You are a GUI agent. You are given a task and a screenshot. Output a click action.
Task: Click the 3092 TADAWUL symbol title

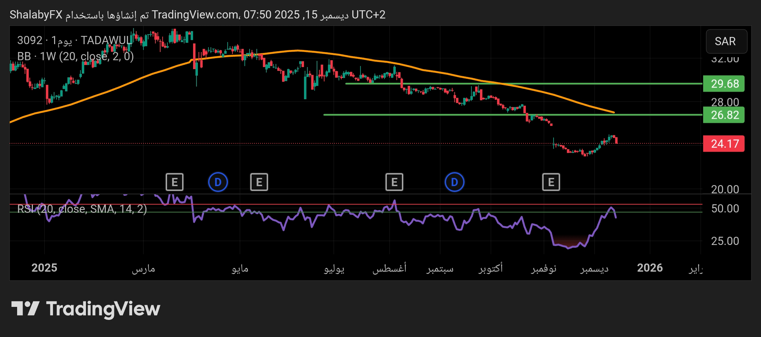click(75, 40)
